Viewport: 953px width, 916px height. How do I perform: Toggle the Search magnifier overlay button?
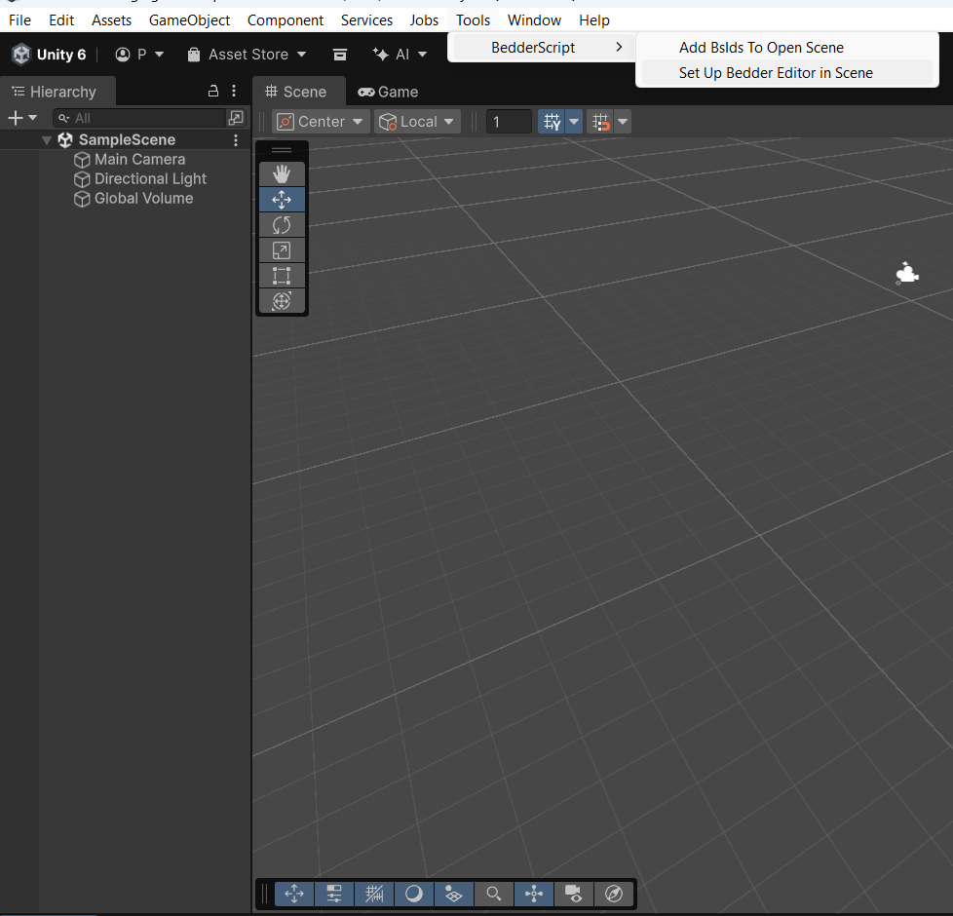[493, 894]
